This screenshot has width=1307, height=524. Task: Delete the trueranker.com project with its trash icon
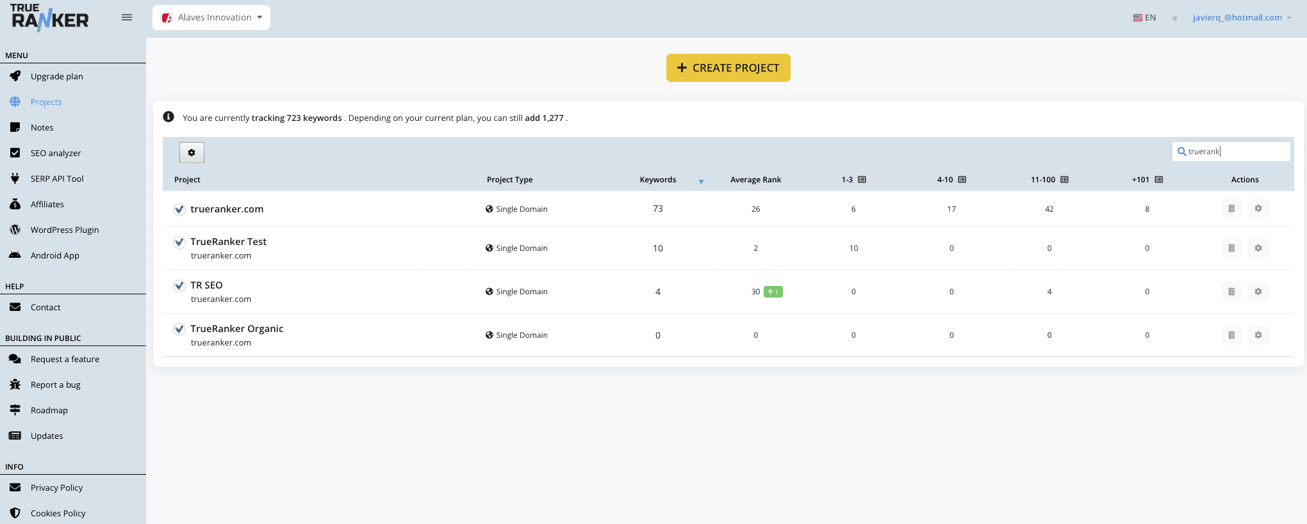coord(1231,209)
